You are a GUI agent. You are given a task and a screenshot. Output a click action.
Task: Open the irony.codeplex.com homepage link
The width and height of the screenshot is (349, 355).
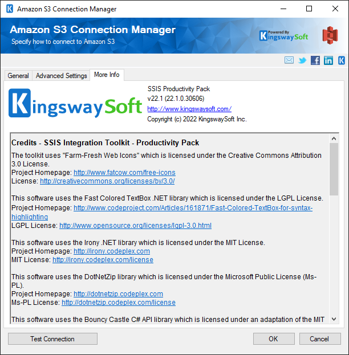112,251
